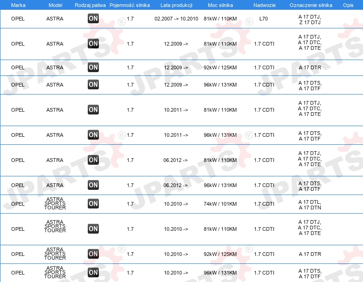Click the Marka column header

point(18,5)
